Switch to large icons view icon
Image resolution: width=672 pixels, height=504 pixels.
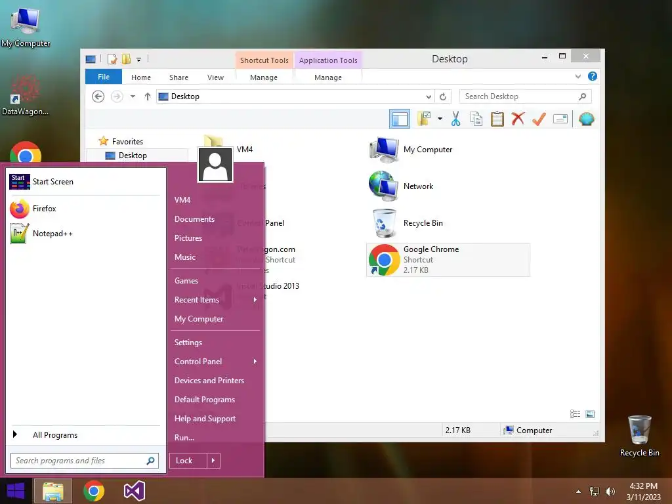[x=590, y=413]
